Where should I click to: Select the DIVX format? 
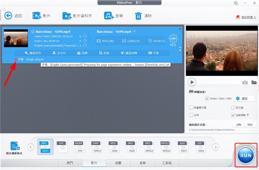click(184, 147)
